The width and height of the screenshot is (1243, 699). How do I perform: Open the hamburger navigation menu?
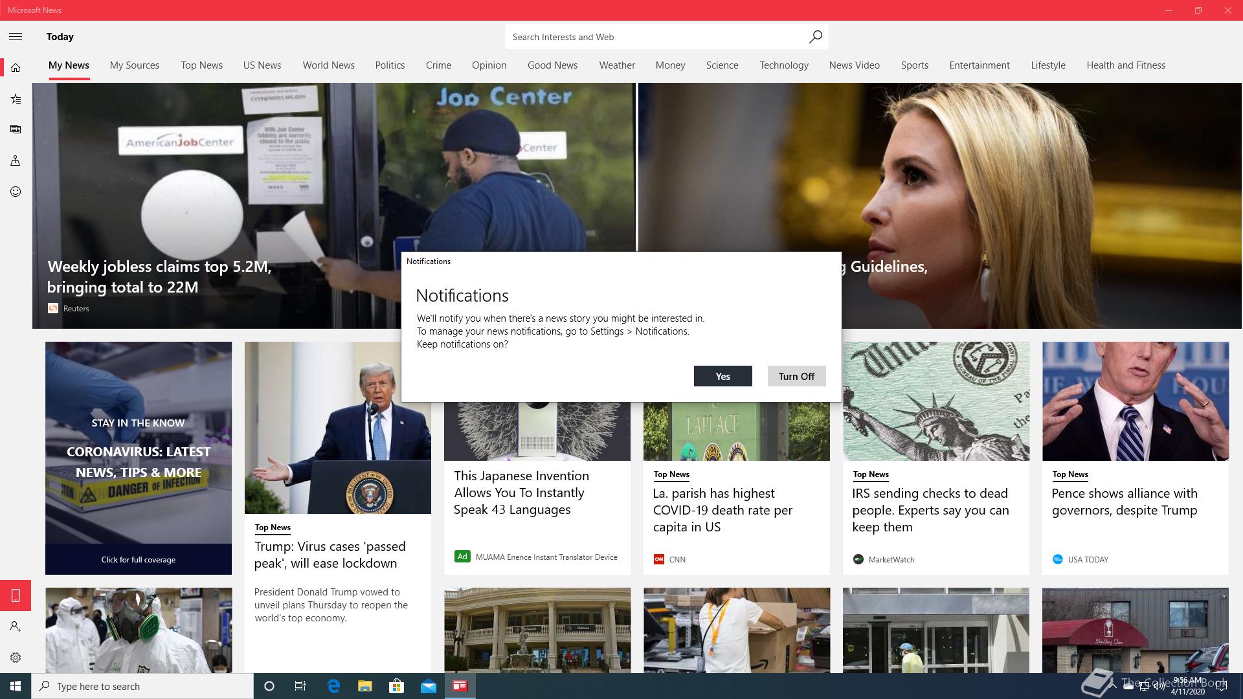16,37
